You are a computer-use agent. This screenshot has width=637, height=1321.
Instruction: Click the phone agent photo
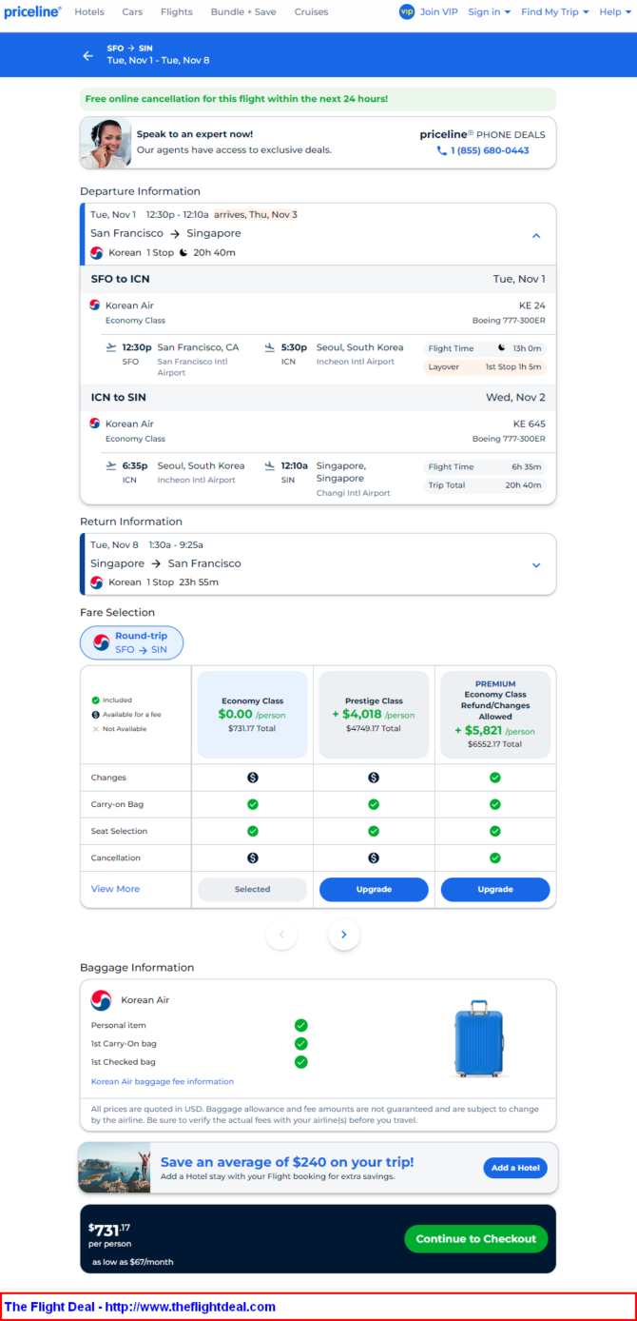[x=107, y=143]
